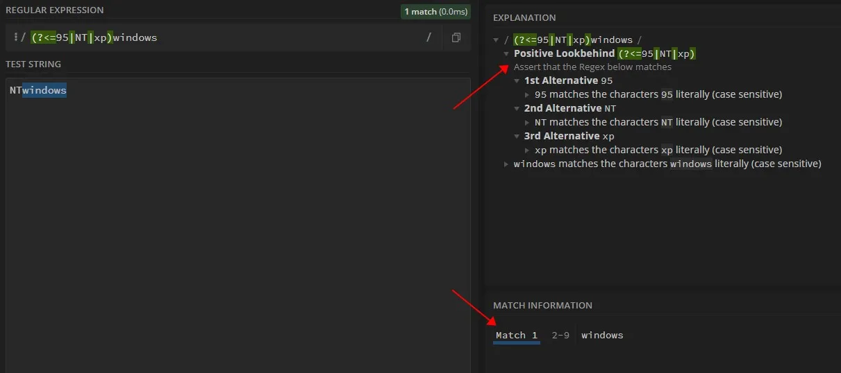Screen dimensions: 841x373
Task: Click 'Assert that the Regex below matches' text
Action: click(x=592, y=67)
